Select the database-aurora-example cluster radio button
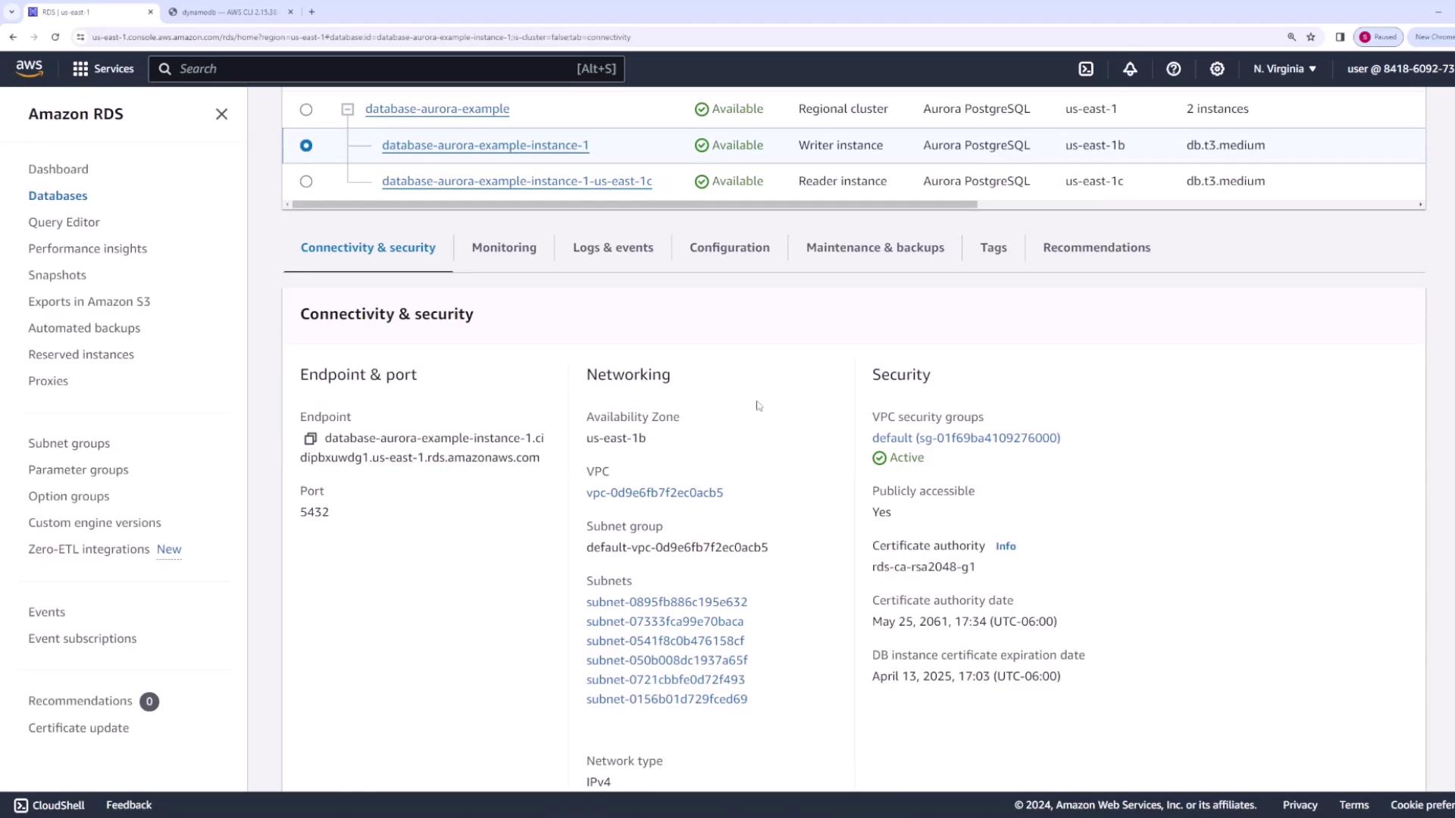Viewport: 1455px width, 818px height. point(306,110)
